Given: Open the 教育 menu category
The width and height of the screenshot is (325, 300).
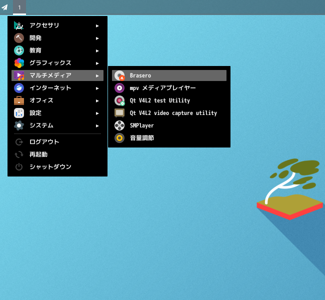Looking at the screenshot, I should (35, 50).
